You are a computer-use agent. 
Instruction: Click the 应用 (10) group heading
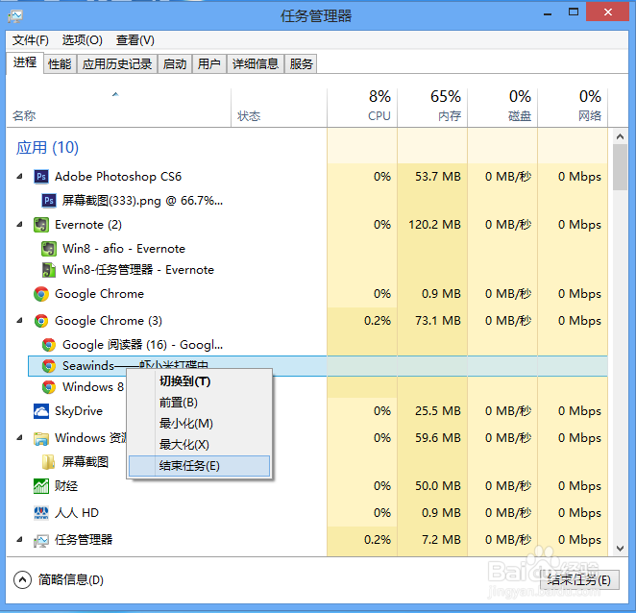coord(47,147)
